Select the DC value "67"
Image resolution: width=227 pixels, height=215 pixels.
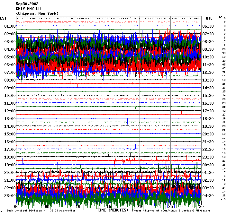coord(224,68)
